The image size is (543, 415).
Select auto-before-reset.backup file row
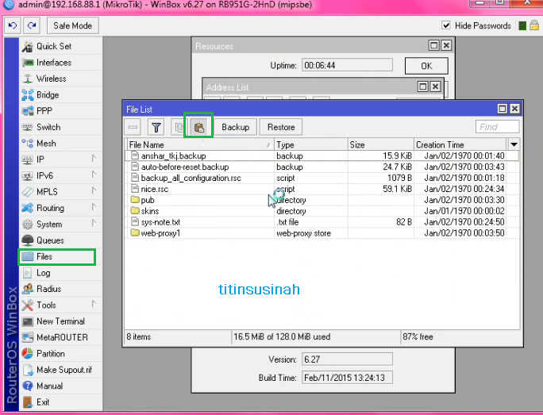pyautogui.click(x=322, y=167)
